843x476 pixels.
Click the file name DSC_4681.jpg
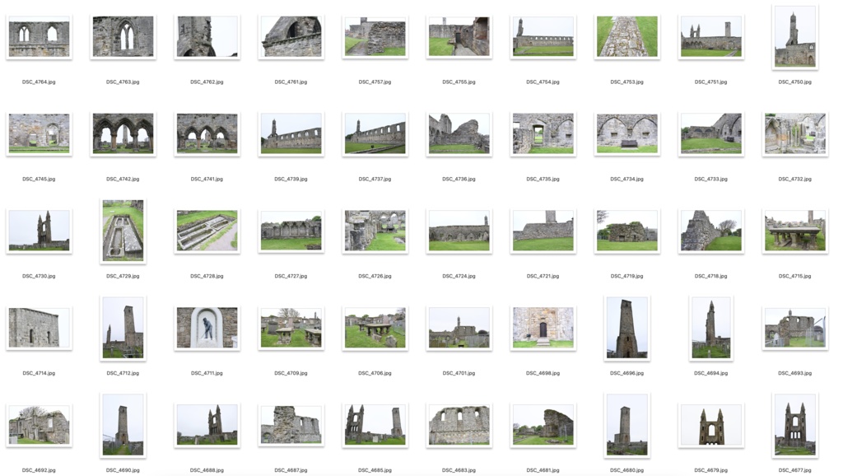543,470
